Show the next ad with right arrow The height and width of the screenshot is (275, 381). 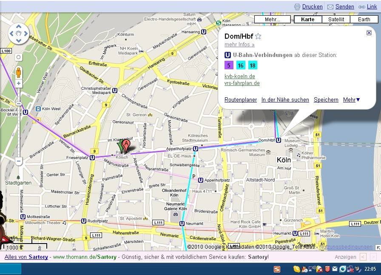(x=373, y=257)
